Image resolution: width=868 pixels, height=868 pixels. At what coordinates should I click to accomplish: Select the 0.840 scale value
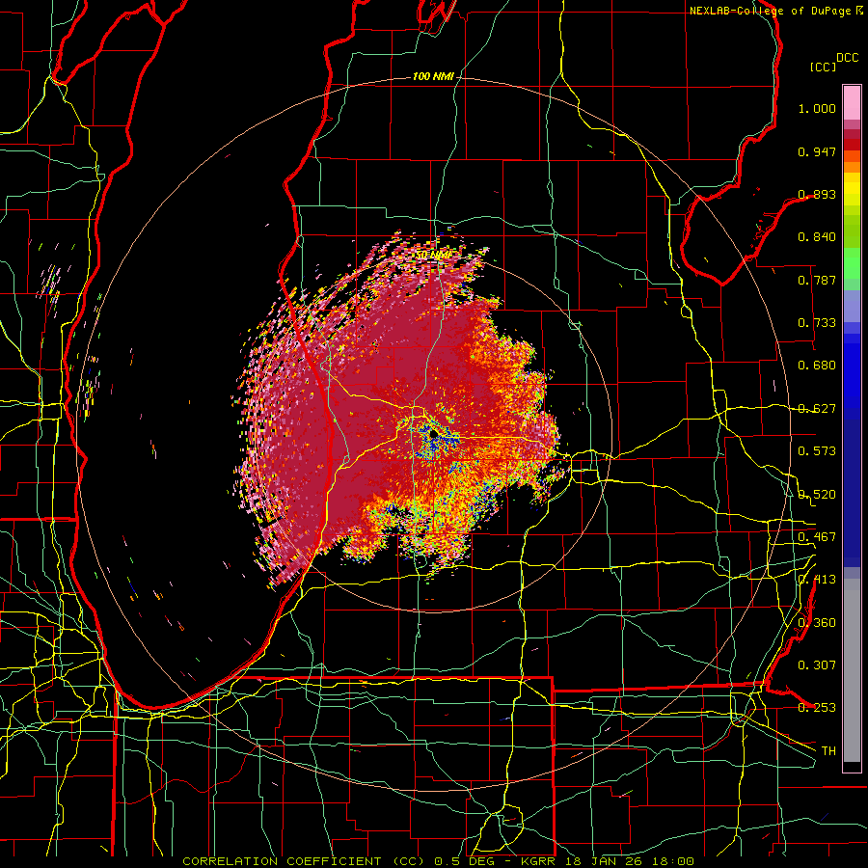click(x=817, y=237)
